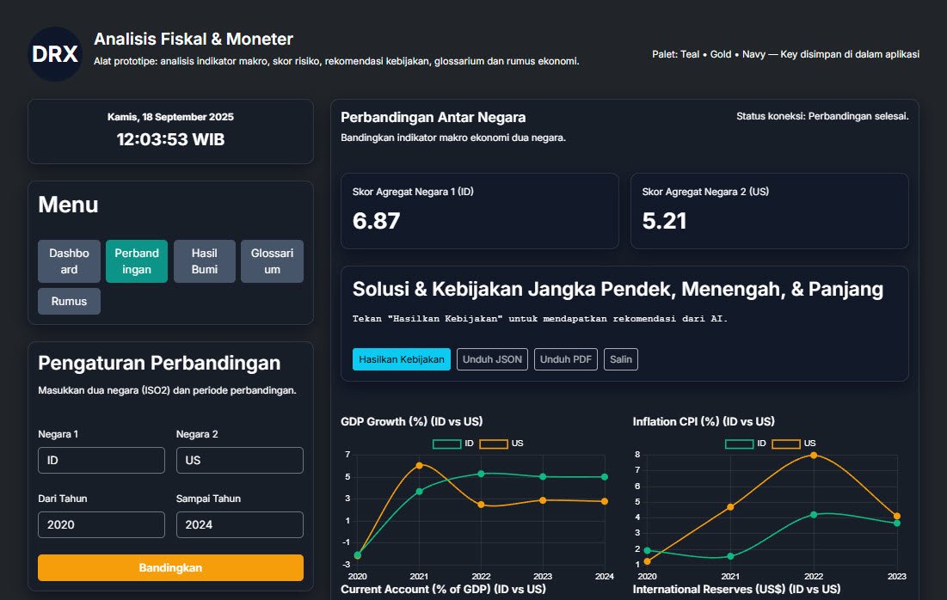The image size is (947, 600).
Task: Open the Dashboard menu button
Action: tap(69, 261)
